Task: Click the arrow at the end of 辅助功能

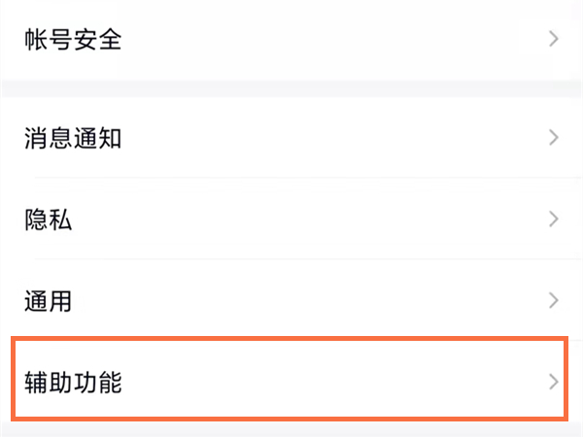Action: point(554,382)
